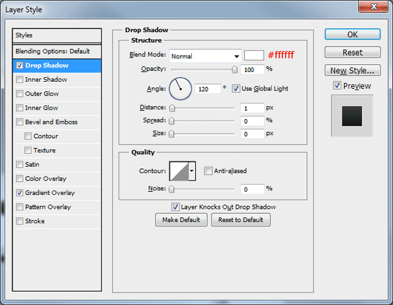Toggle the Preview checkbox
Image resolution: width=393 pixels, height=305 pixels.
pos(337,86)
